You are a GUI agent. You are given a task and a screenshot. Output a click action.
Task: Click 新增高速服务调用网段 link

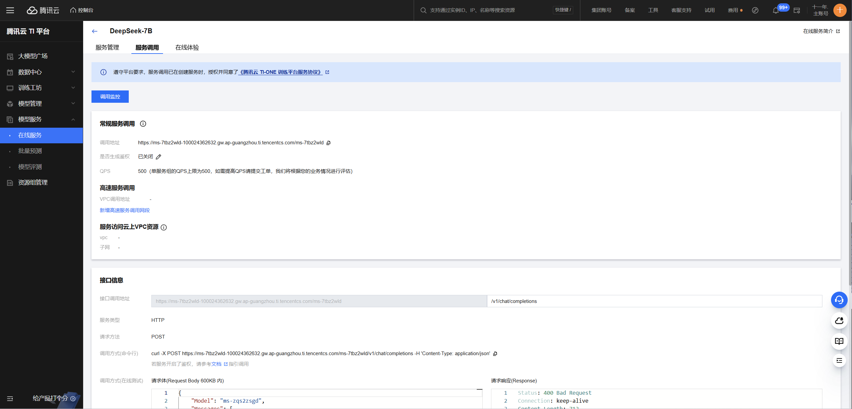(x=125, y=210)
